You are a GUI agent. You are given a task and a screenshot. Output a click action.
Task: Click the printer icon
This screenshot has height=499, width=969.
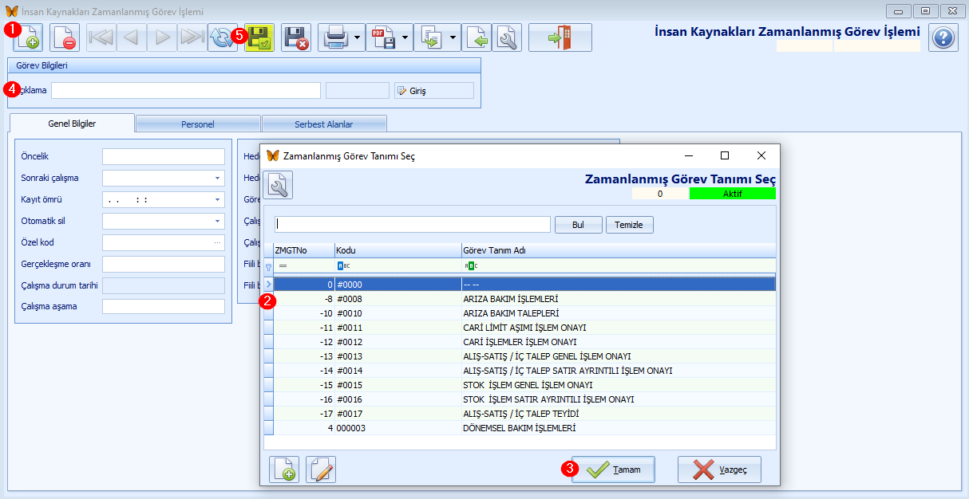334,37
